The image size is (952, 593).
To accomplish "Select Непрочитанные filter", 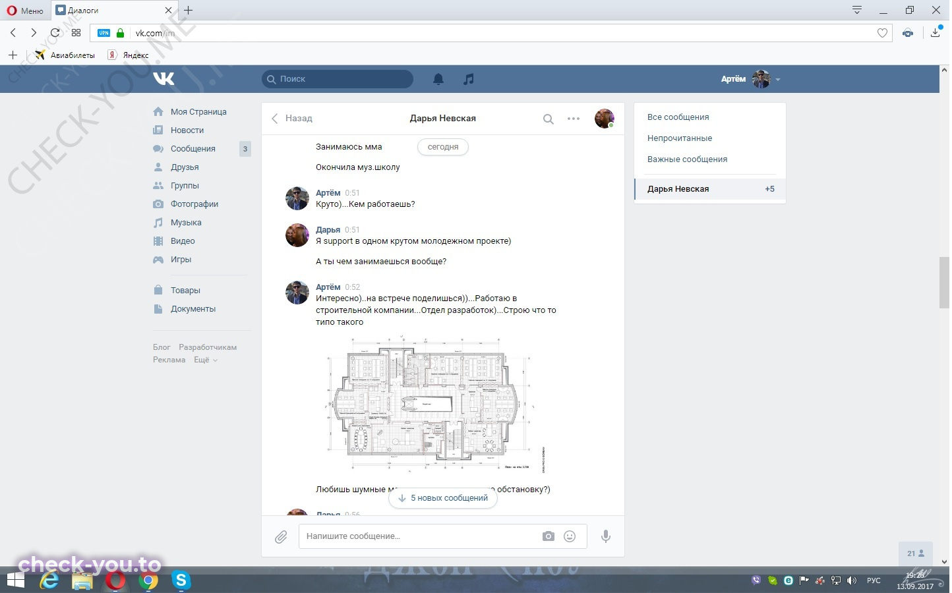I will pyautogui.click(x=680, y=138).
